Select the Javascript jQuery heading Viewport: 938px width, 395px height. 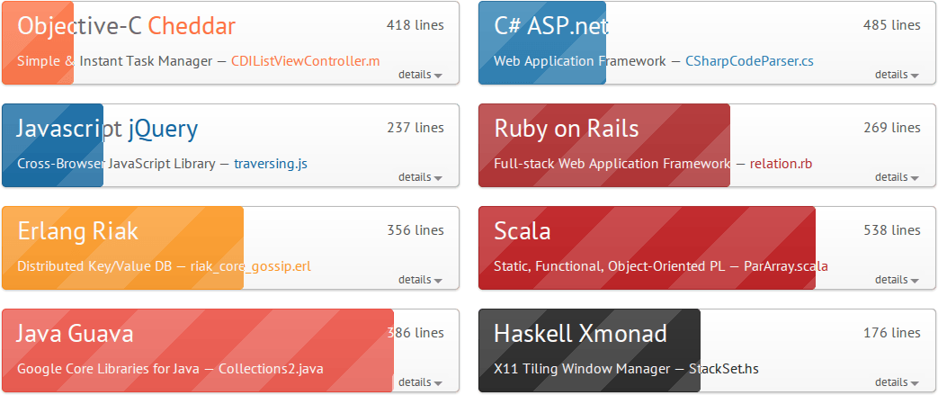(x=107, y=129)
